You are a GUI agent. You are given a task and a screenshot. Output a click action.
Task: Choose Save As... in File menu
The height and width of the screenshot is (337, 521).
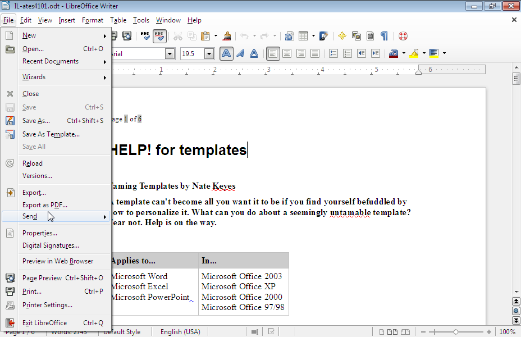[x=56, y=121]
